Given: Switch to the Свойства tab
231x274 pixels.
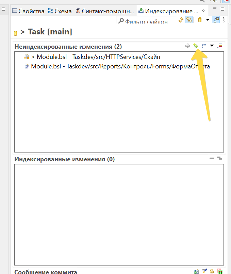Looking at the screenshot, I should (x=28, y=11).
